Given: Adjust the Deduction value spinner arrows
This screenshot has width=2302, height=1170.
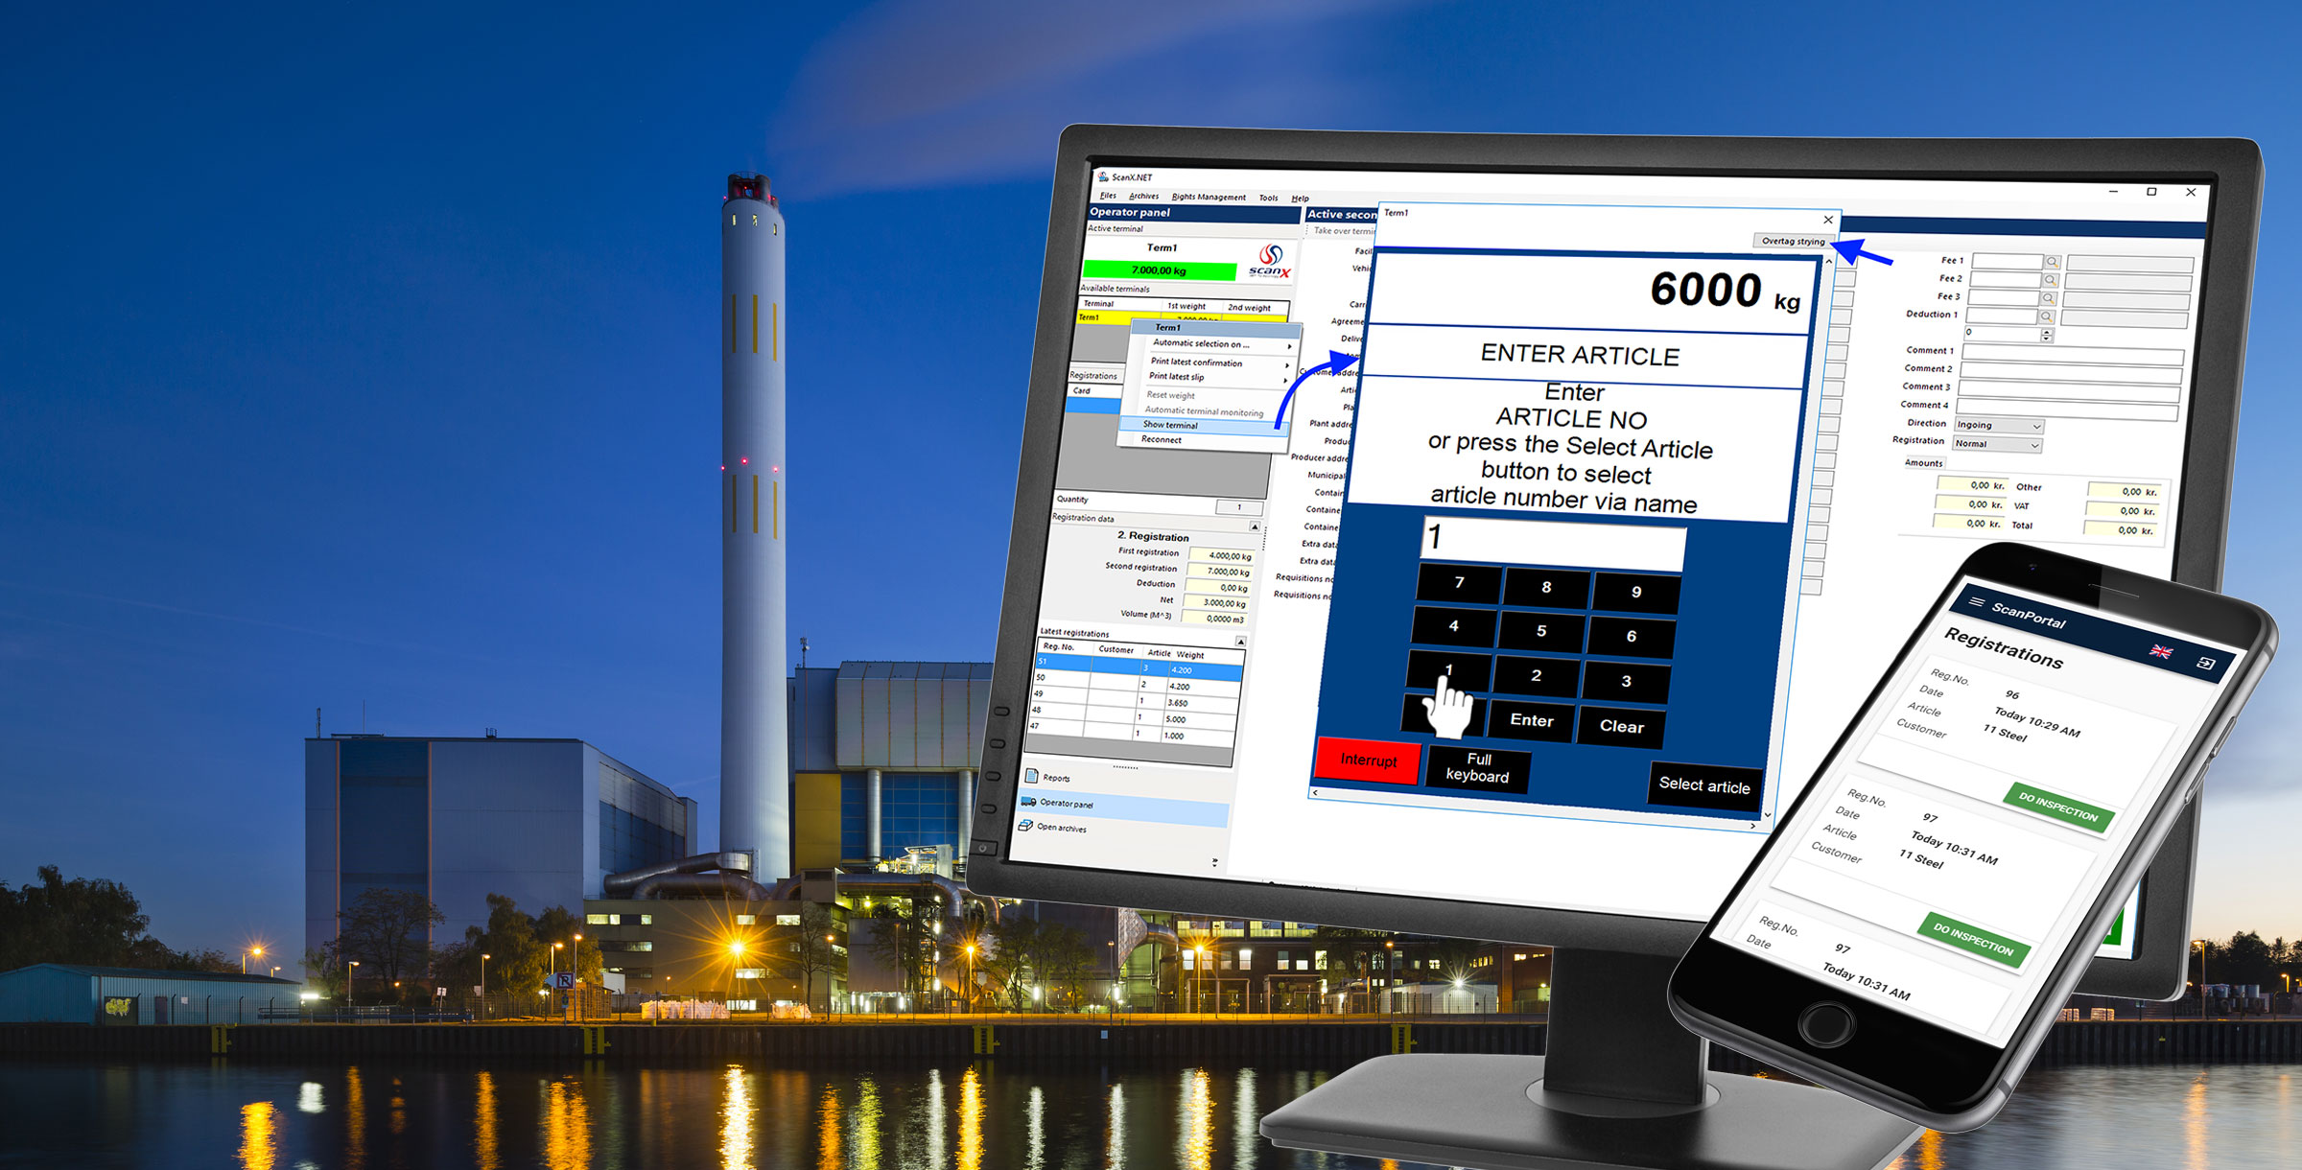Looking at the screenshot, I should tap(2046, 336).
